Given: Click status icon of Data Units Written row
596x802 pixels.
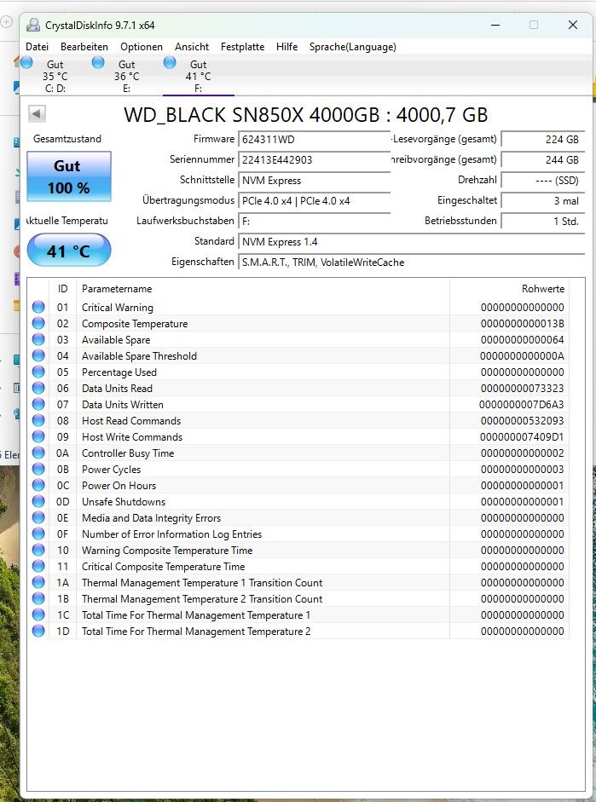Looking at the screenshot, I should pyautogui.click(x=38, y=404).
